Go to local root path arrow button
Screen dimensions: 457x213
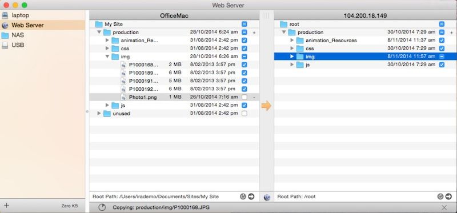pos(251,196)
